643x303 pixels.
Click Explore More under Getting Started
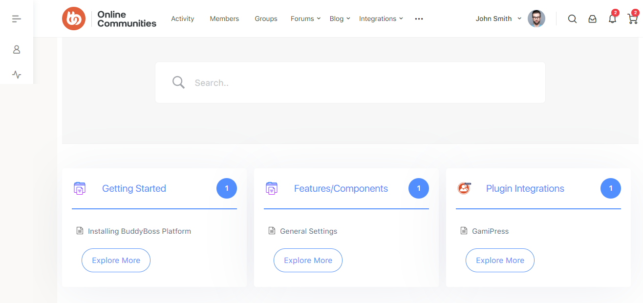click(x=116, y=260)
